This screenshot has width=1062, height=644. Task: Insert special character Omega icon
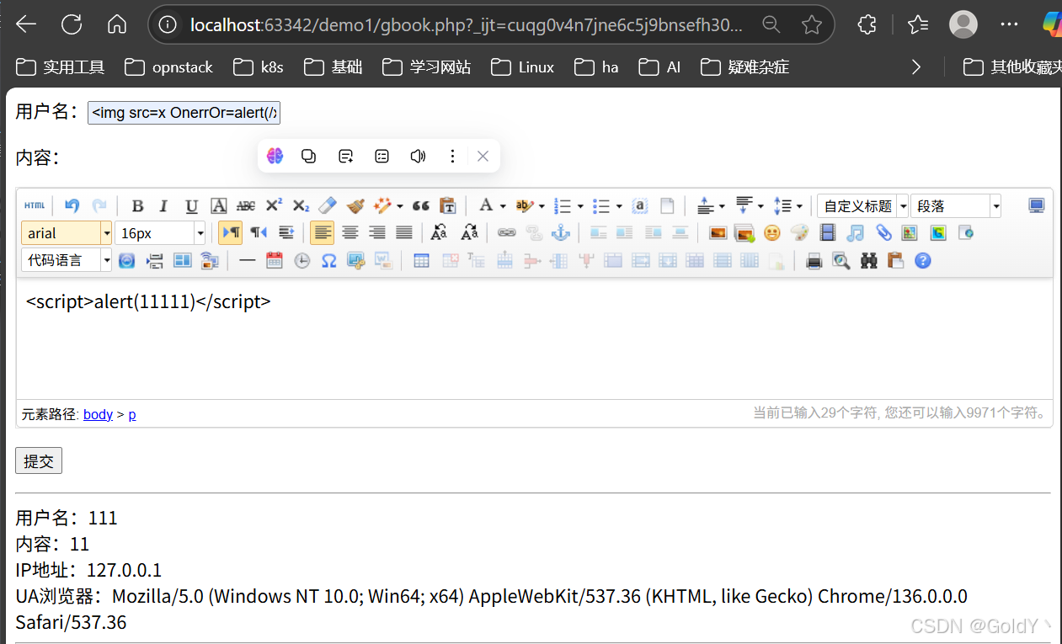click(x=328, y=261)
